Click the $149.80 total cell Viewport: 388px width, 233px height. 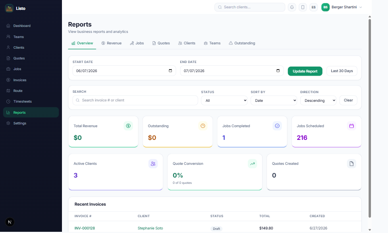pyautogui.click(x=266, y=228)
